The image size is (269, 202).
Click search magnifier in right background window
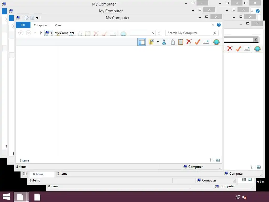(256, 40)
